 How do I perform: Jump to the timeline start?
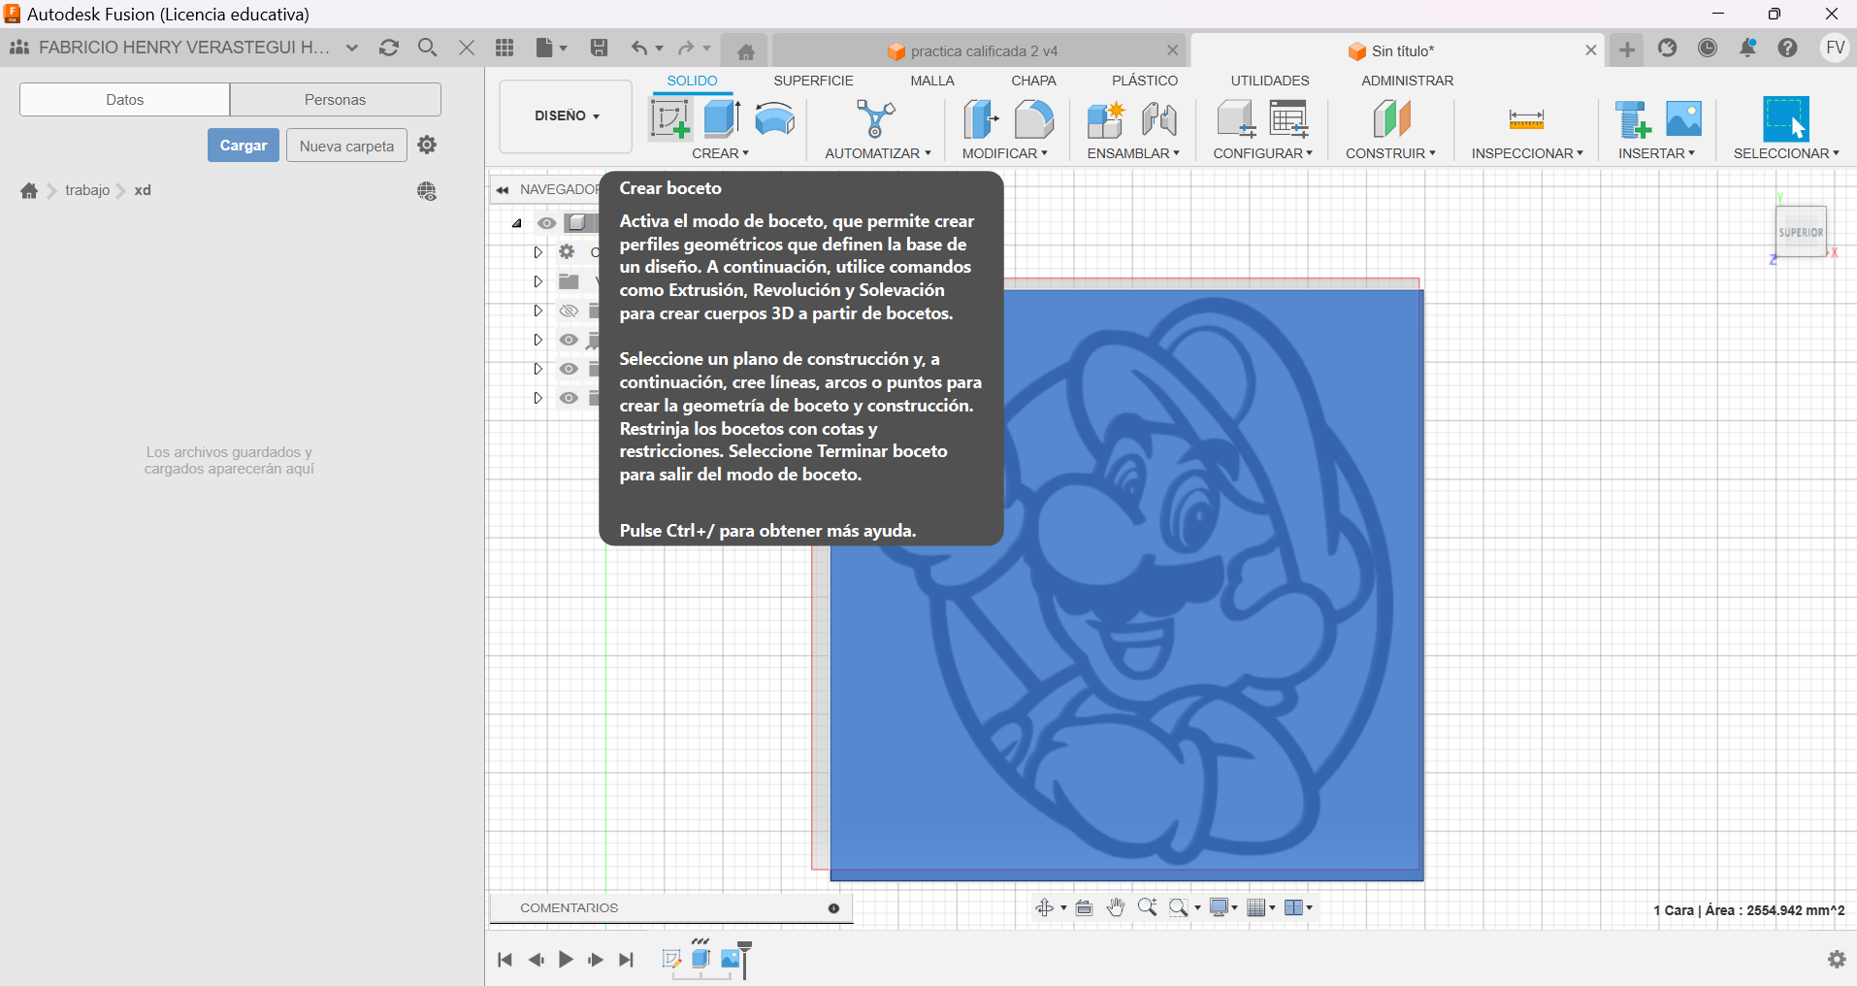point(505,960)
